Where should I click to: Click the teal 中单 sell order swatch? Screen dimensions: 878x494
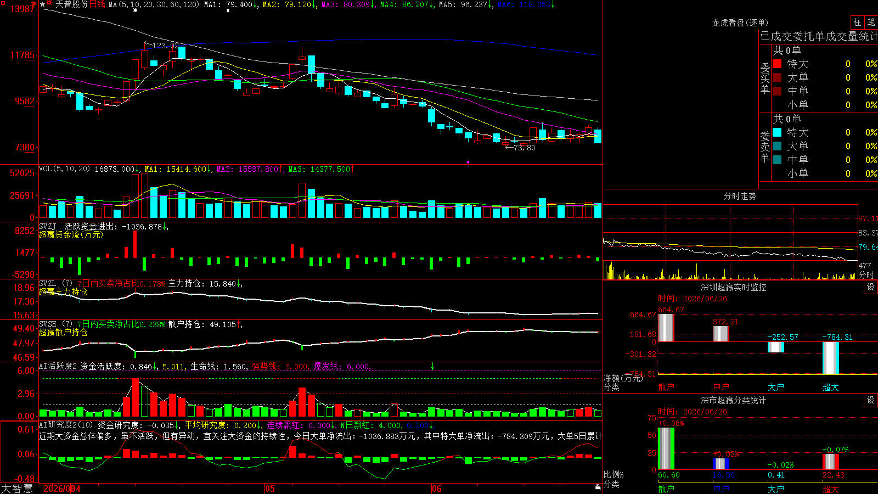[777, 160]
